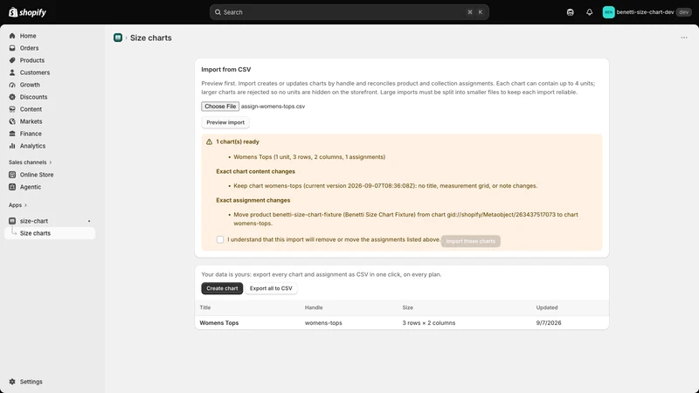The height and width of the screenshot is (393, 699).
Task: Click the Customers person icon
Action: [12, 72]
